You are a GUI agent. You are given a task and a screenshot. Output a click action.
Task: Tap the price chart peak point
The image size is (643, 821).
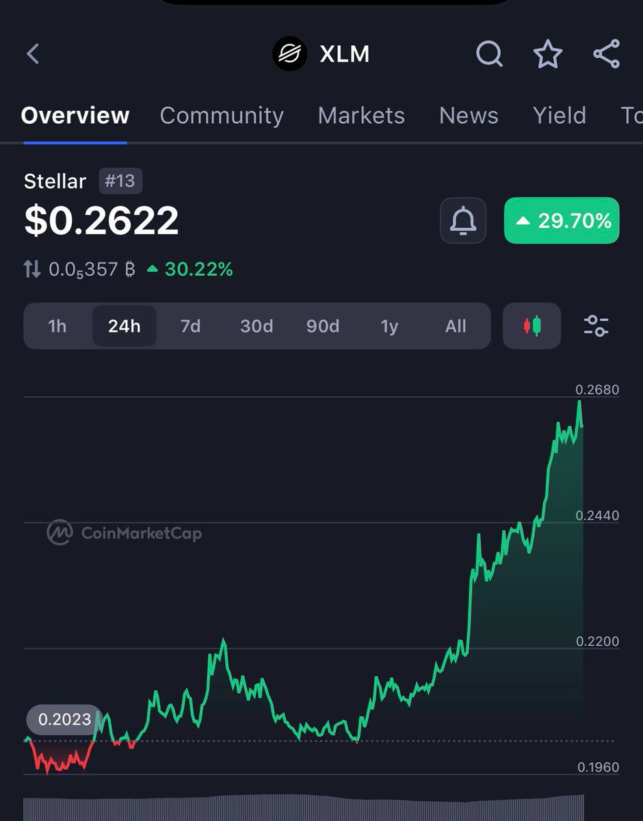point(579,402)
